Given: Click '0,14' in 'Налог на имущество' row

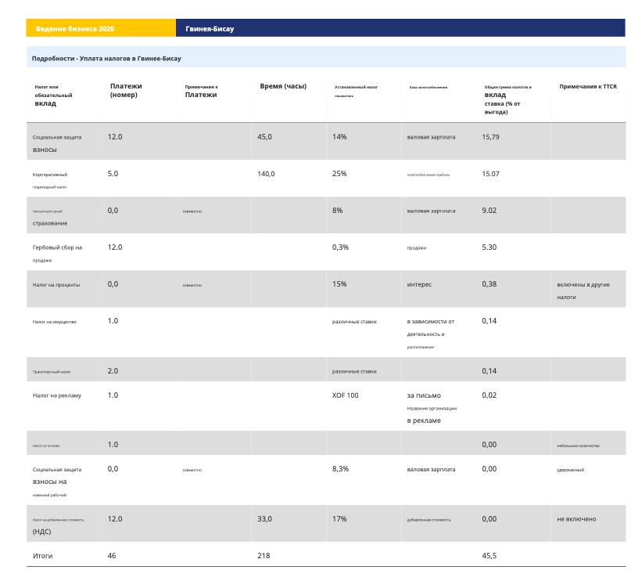Looking at the screenshot, I should 490,321.
